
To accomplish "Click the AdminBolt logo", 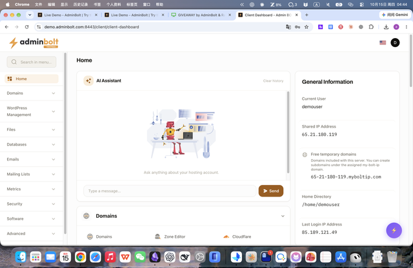I will [34, 43].
